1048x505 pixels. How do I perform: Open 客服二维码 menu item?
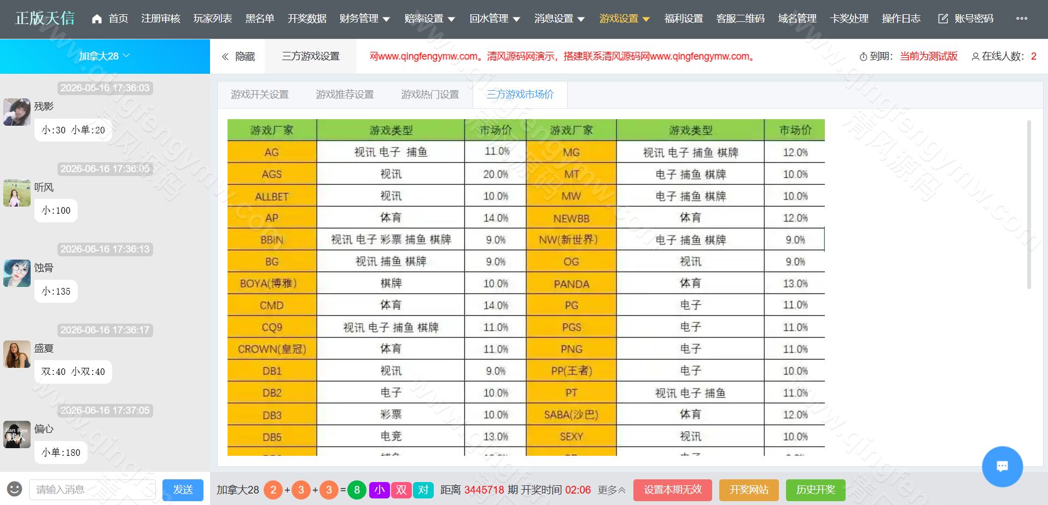(741, 19)
